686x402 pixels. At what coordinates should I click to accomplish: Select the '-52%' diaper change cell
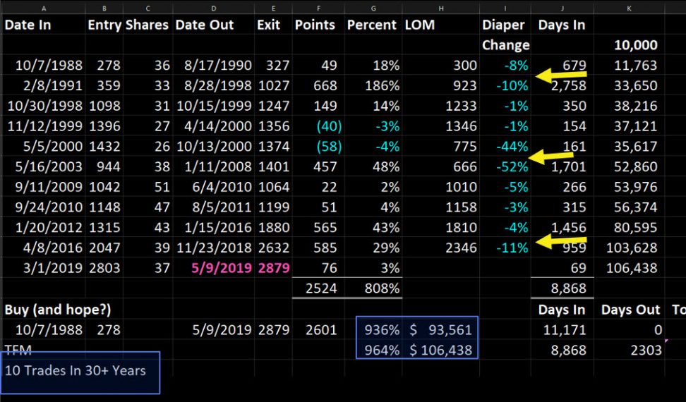[x=505, y=166]
